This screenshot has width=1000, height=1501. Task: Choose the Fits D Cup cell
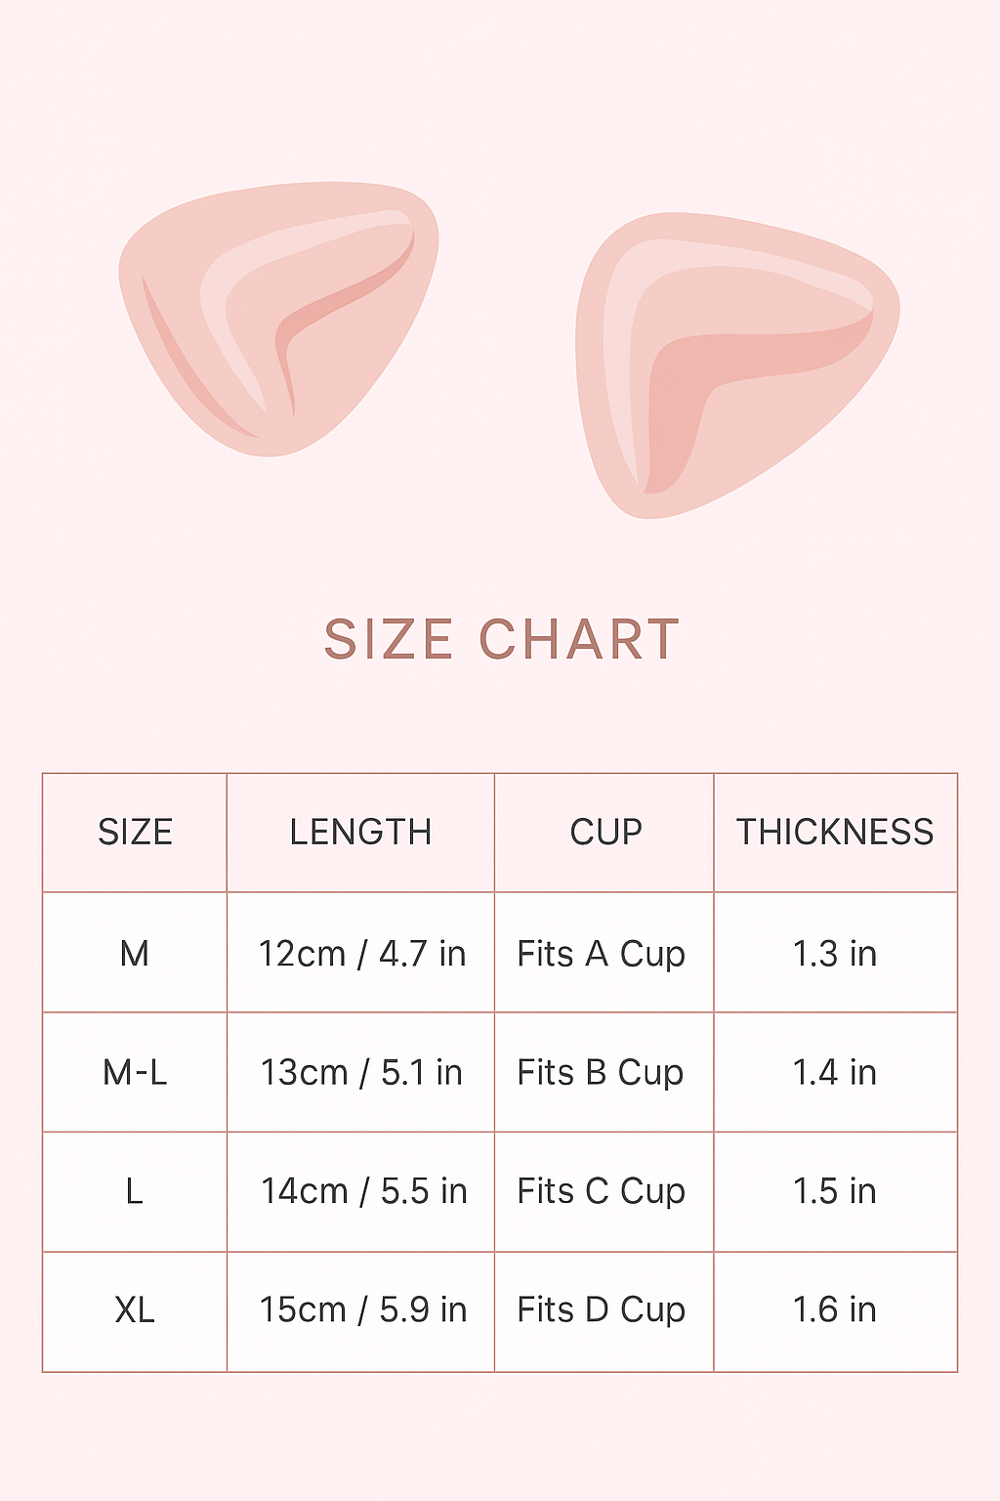[602, 1310]
